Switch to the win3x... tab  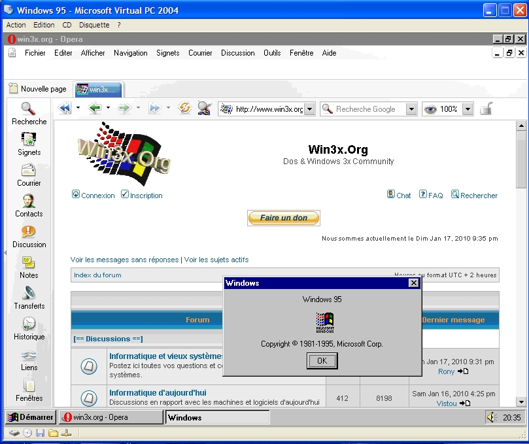click(x=99, y=90)
